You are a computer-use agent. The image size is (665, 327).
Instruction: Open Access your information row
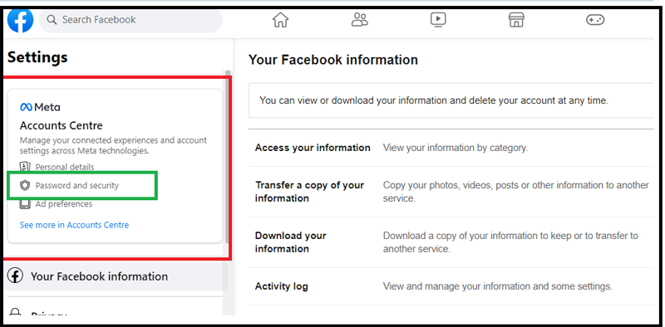click(451, 148)
